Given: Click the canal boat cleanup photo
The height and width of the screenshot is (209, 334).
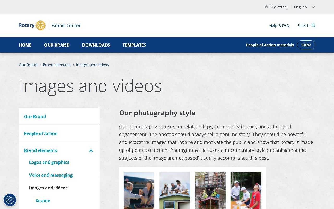Looking at the screenshot, I should click(210, 190).
